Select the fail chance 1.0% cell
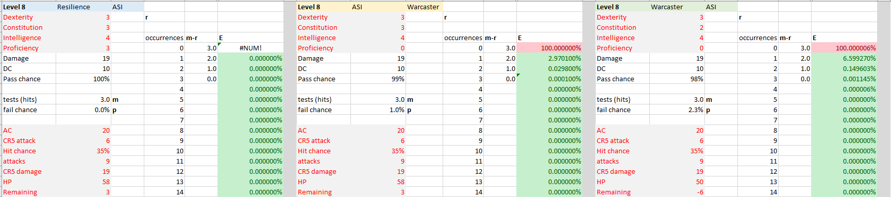Screen dimensions: 891x197 tap(378, 110)
